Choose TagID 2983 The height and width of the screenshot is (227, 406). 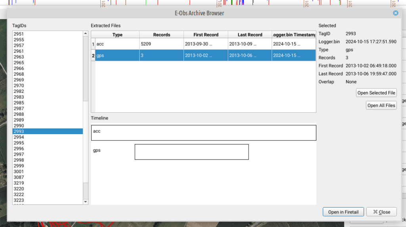[48, 97]
